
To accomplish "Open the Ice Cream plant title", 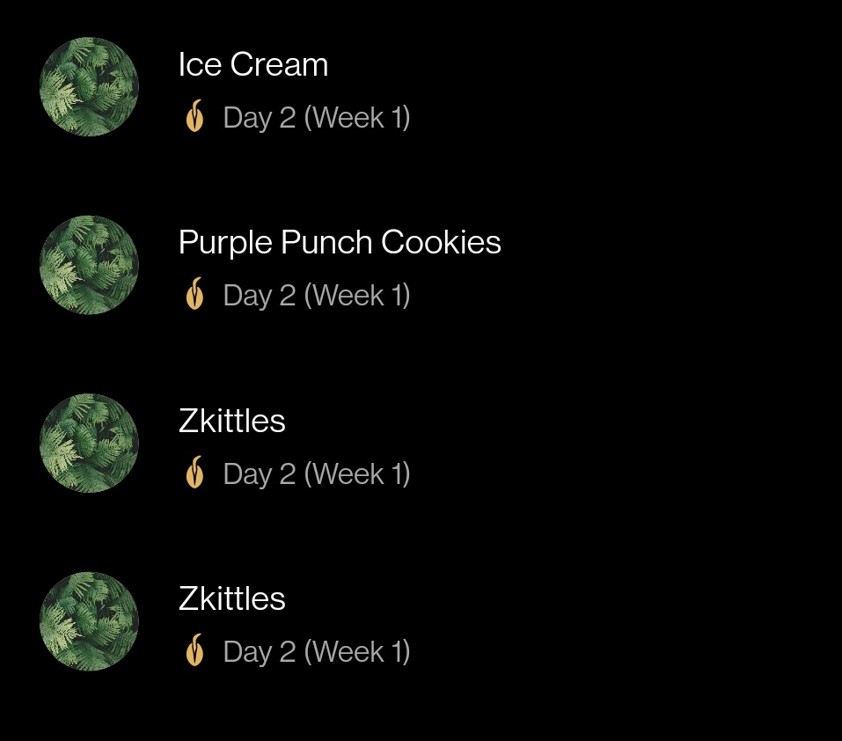I will [253, 64].
